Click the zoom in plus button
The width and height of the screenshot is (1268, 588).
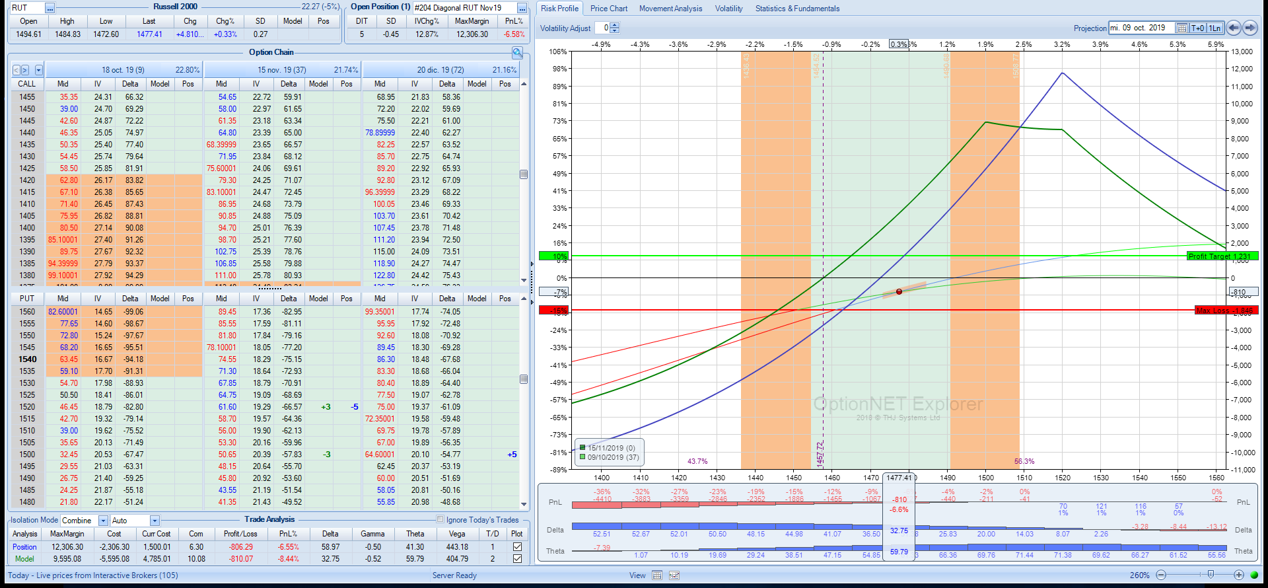[1239, 575]
